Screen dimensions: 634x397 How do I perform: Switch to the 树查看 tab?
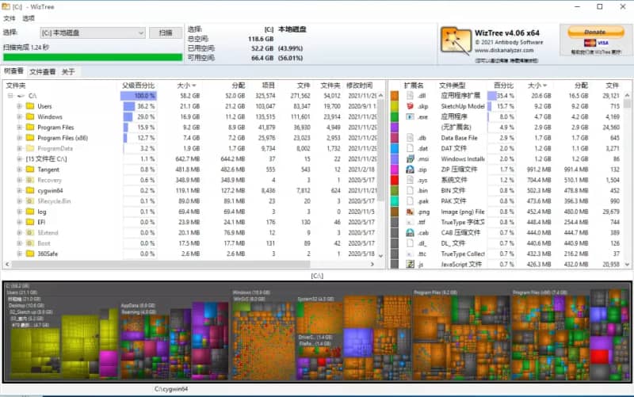coord(13,71)
